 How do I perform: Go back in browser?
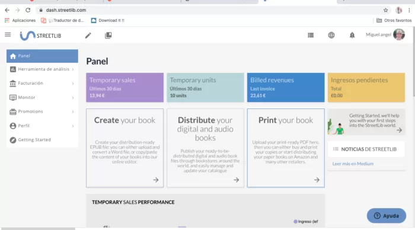(7, 10)
